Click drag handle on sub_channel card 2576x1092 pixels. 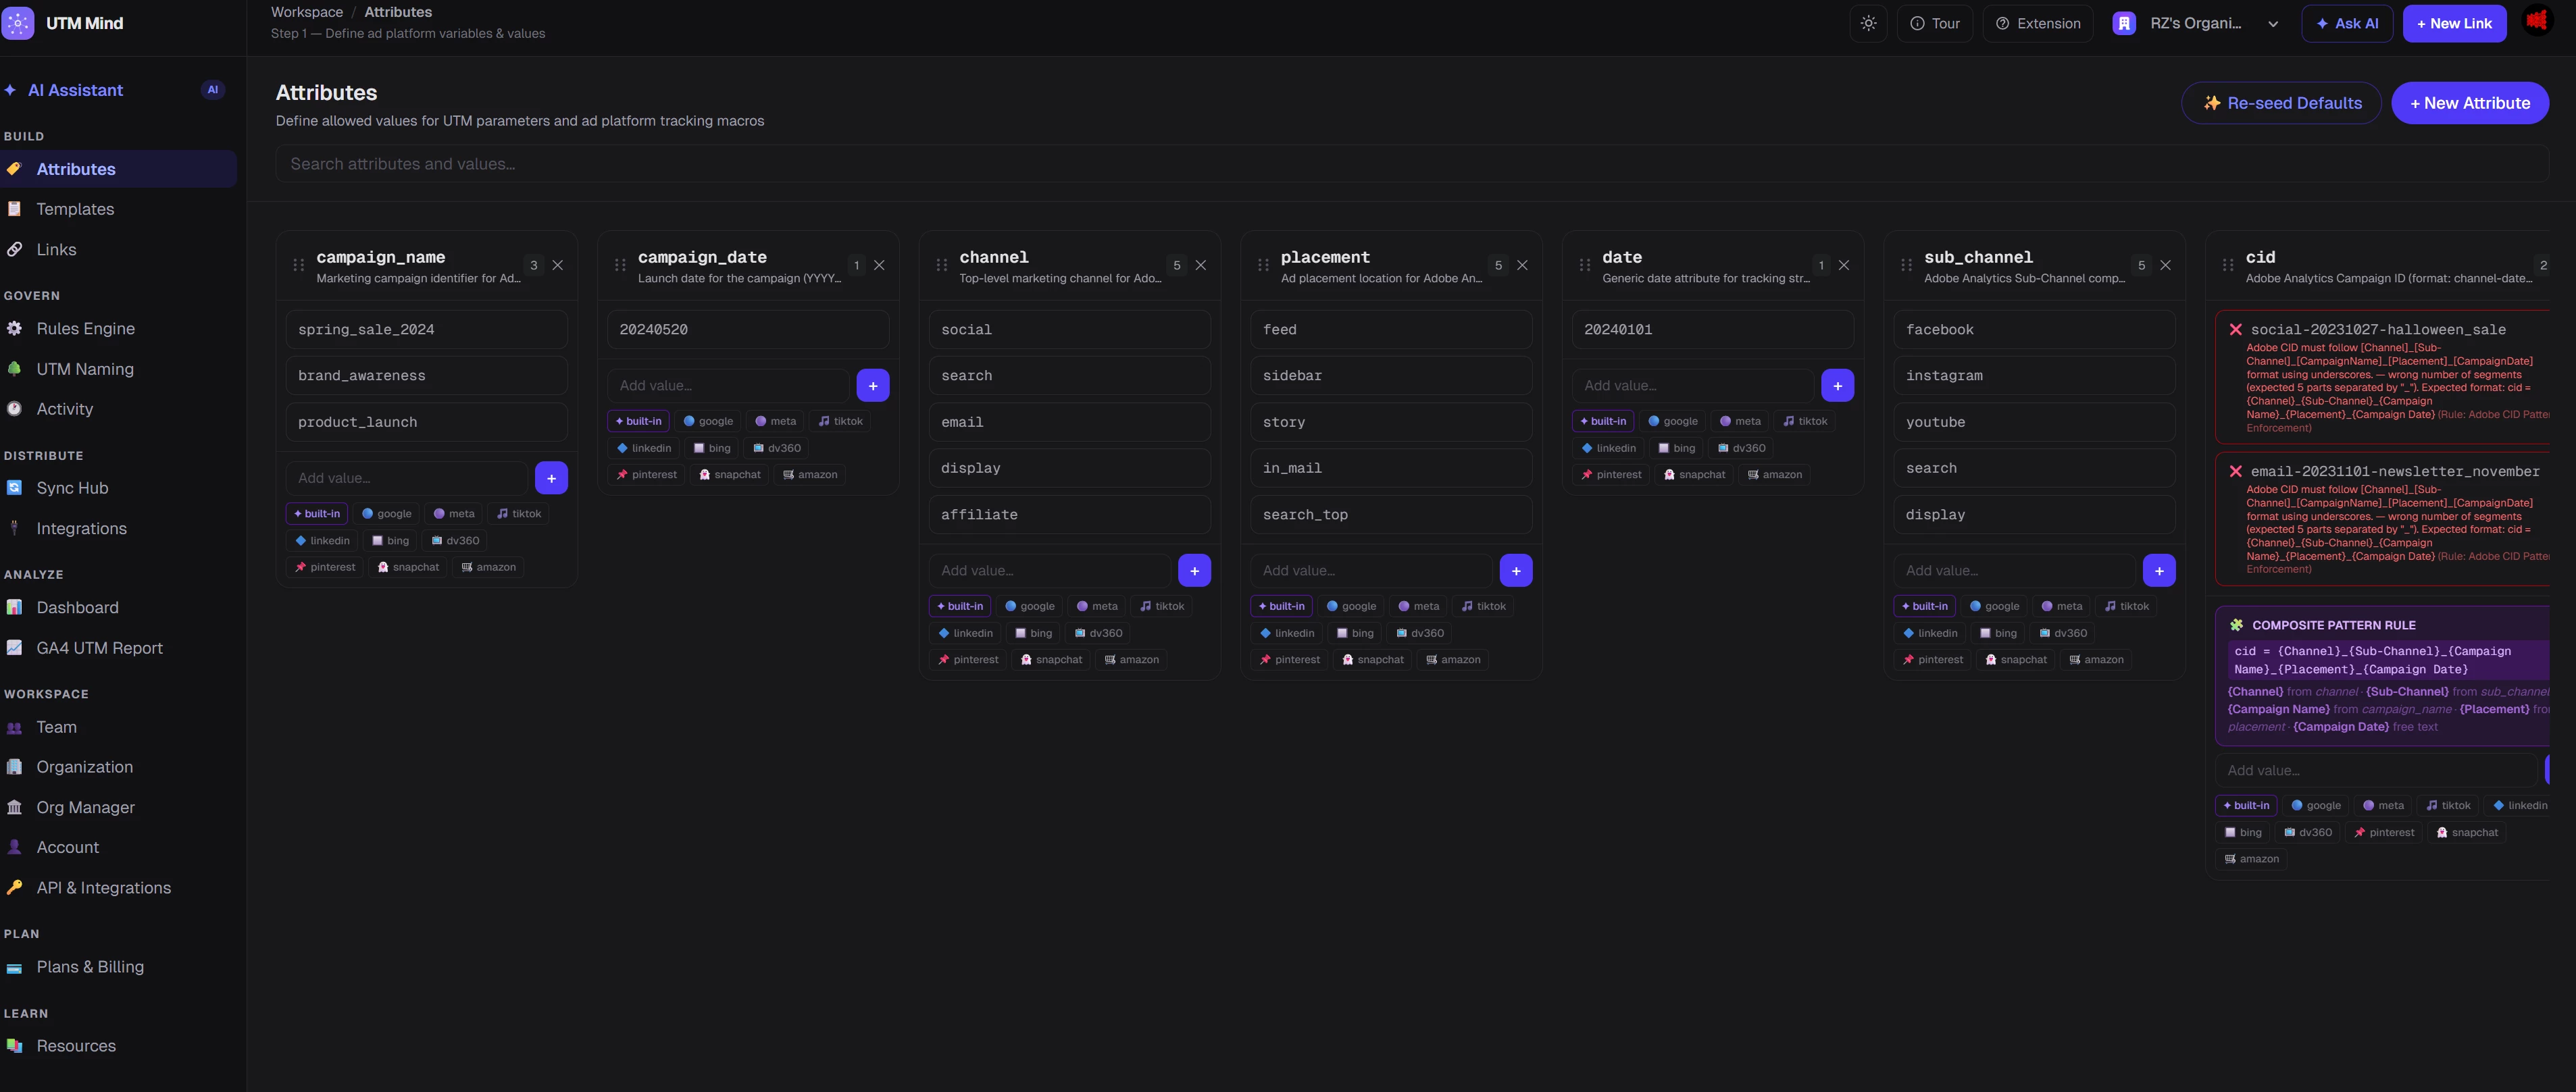pyautogui.click(x=1906, y=265)
